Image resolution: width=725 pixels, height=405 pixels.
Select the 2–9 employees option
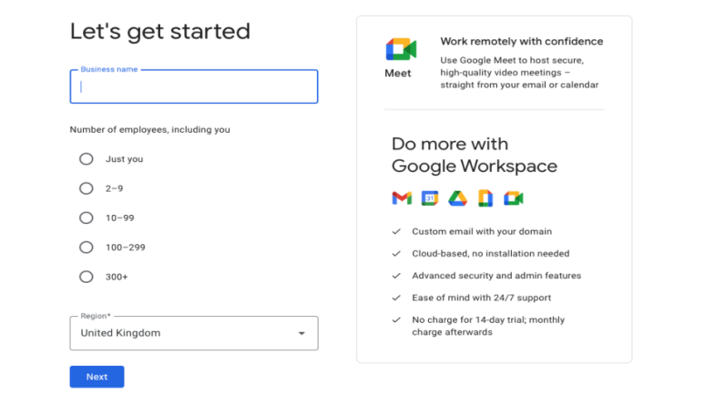pyautogui.click(x=86, y=188)
